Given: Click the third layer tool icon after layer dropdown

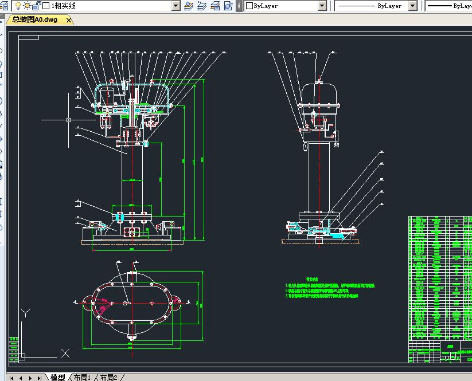Looking at the screenshot, I should [215, 6].
